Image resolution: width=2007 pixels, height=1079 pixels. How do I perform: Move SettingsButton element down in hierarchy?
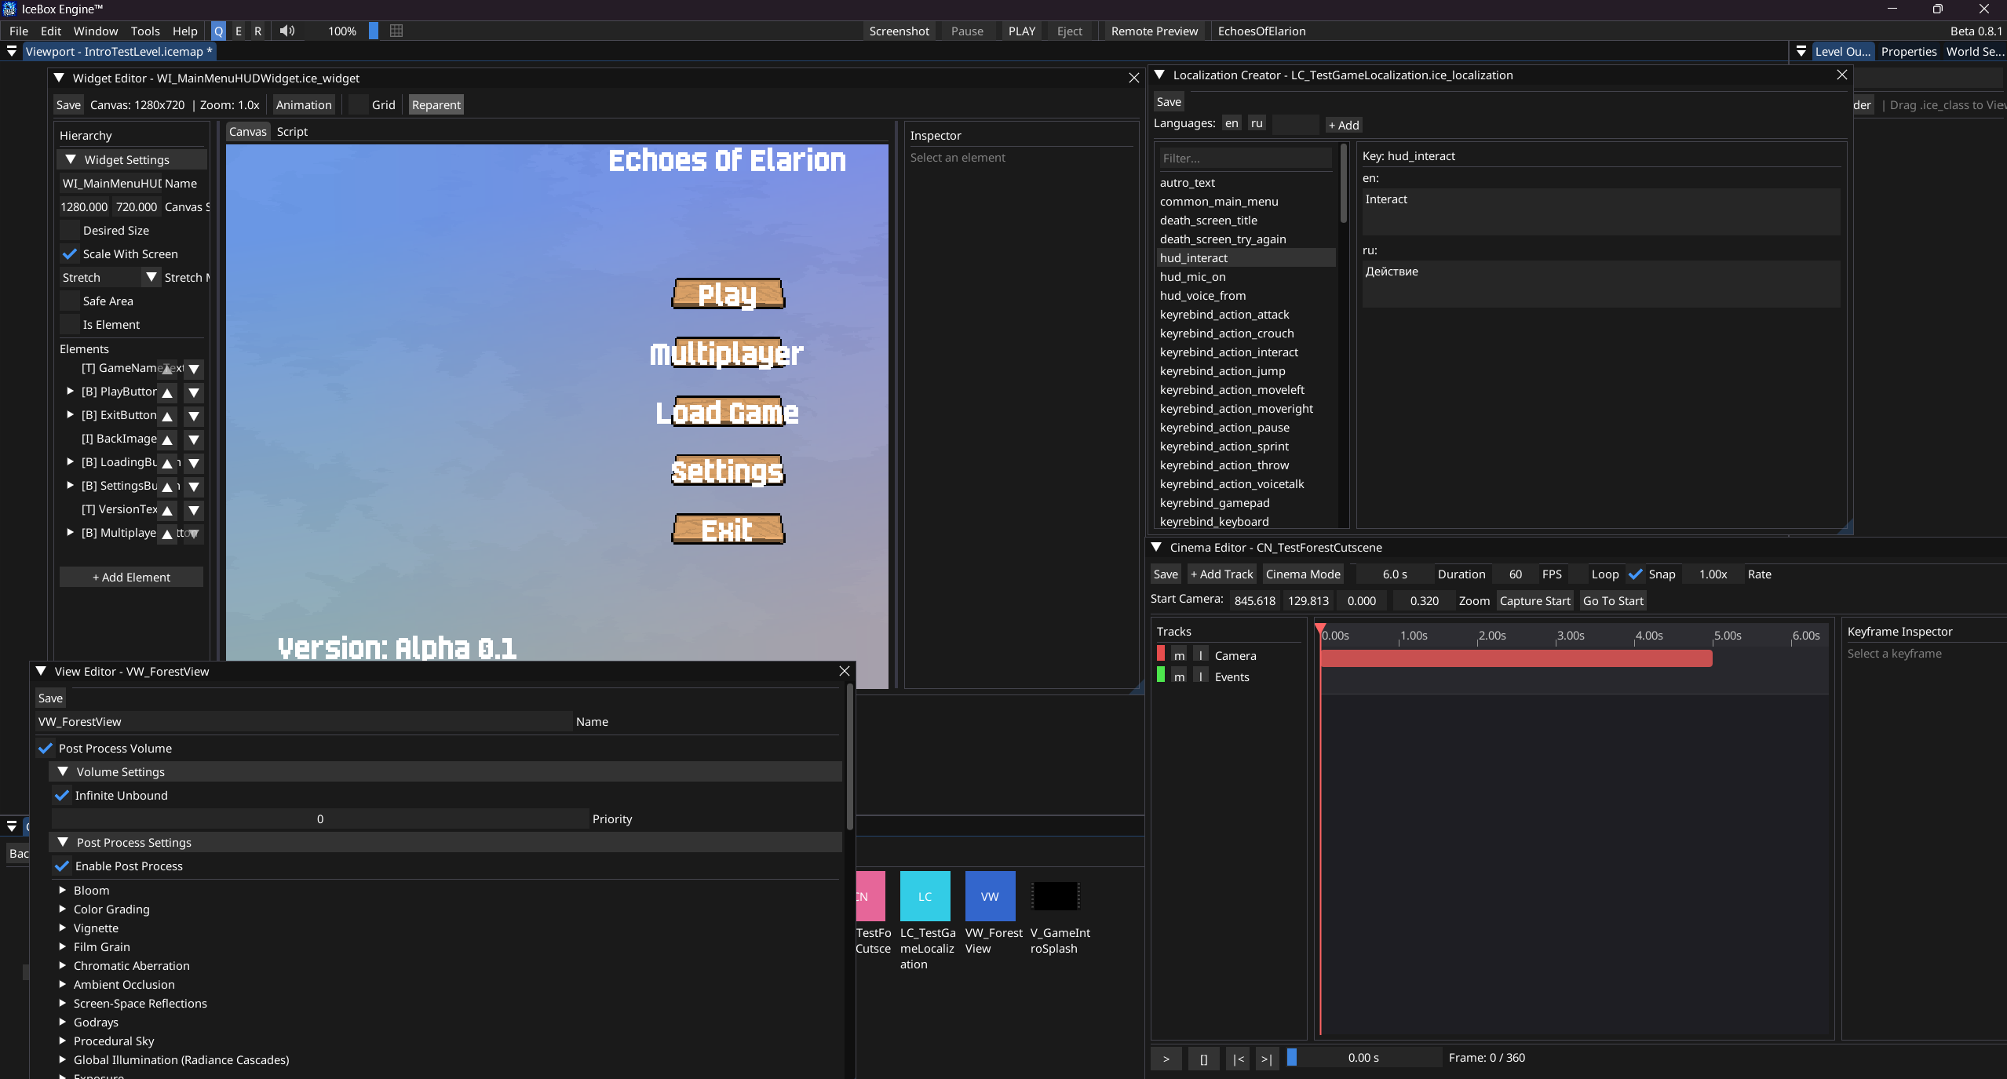click(194, 487)
